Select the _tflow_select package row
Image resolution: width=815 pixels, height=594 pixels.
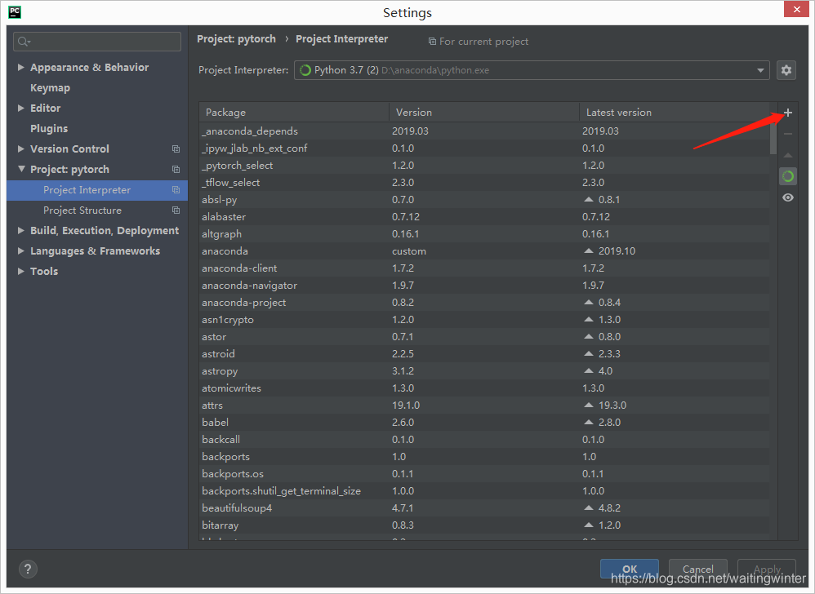(484, 182)
